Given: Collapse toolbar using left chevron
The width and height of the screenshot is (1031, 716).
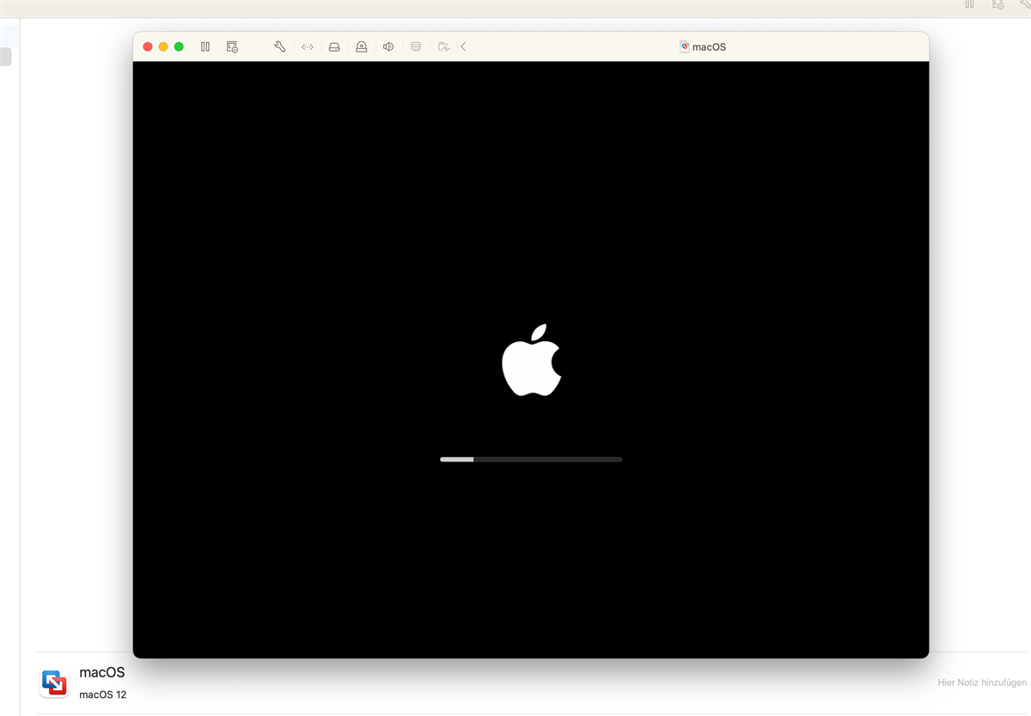Looking at the screenshot, I should 463,46.
